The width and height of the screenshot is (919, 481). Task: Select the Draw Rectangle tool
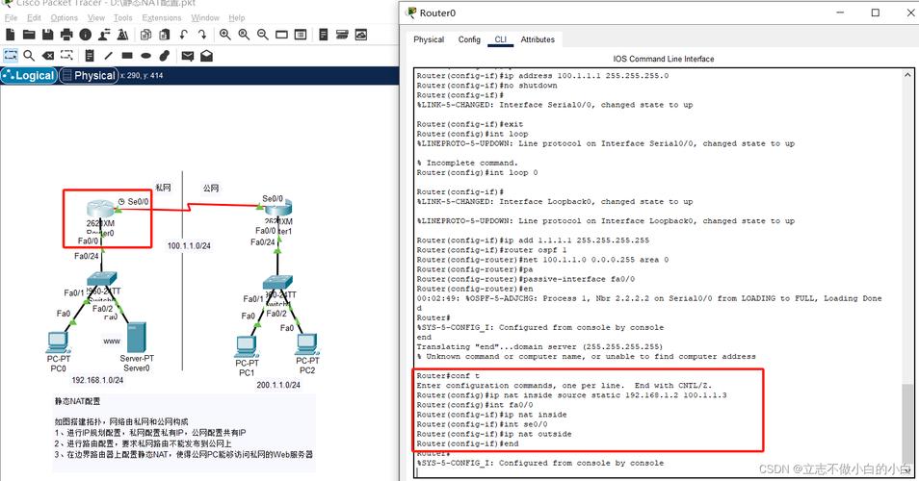click(127, 56)
